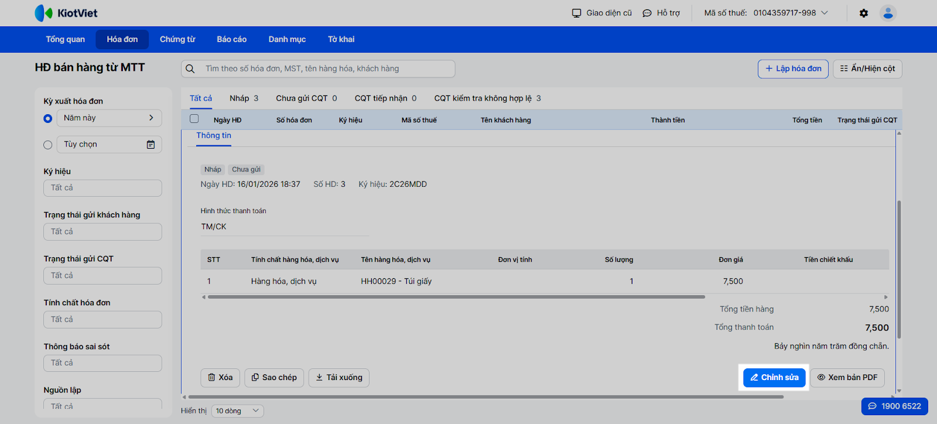Click the Tải xuống download button
Viewport: 937px width, 424px height.
pyautogui.click(x=339, y=378)
